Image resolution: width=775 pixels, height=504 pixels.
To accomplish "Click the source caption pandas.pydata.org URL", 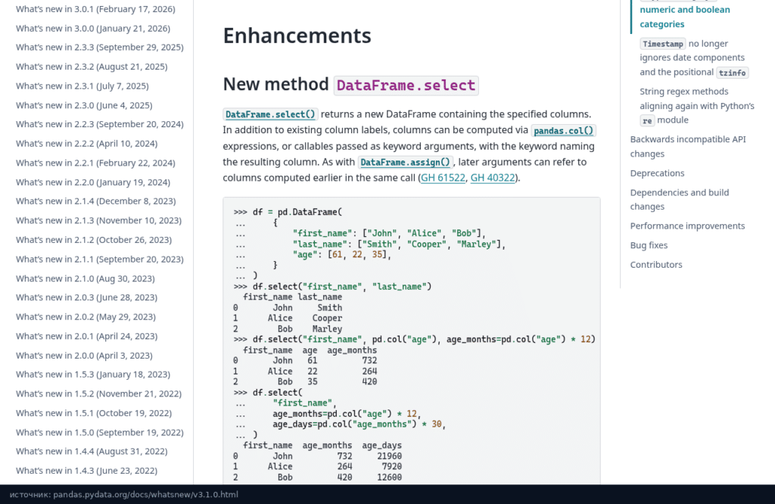I will [146, 495].
